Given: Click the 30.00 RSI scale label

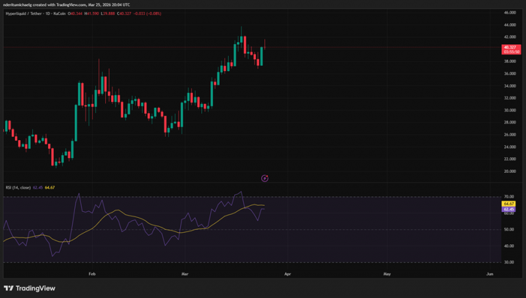Looking at the screenshot, I should [509, 262].
